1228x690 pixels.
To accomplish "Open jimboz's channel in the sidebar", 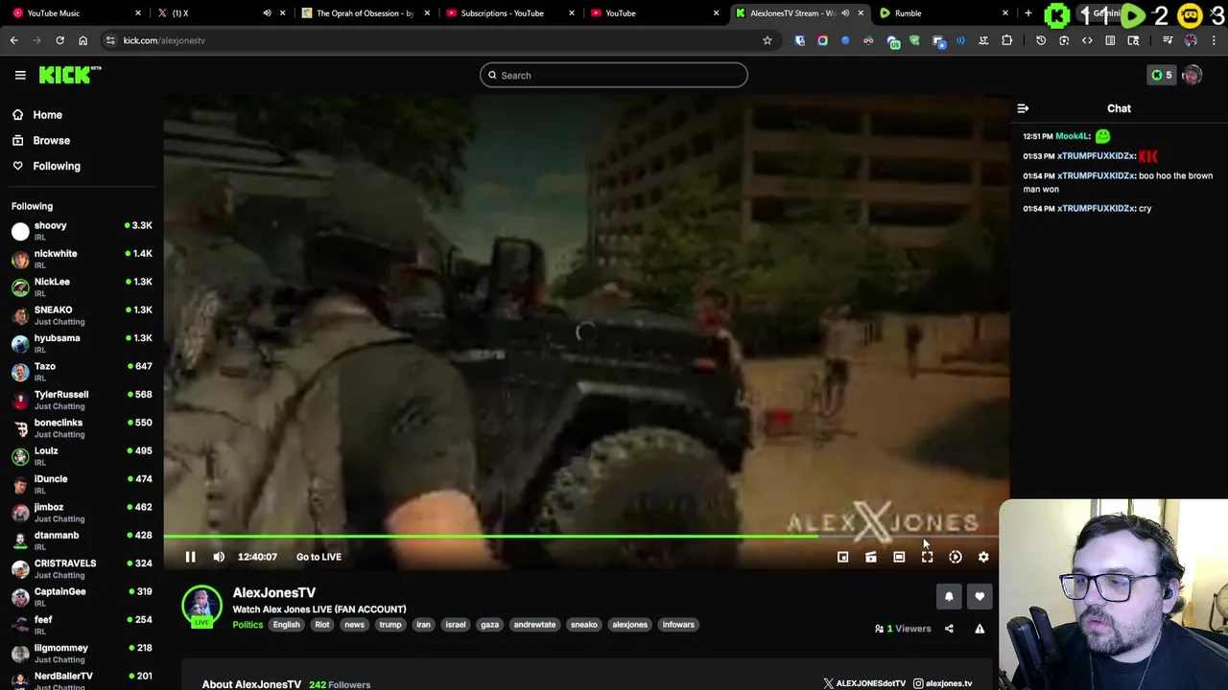I will click(82, 513).
